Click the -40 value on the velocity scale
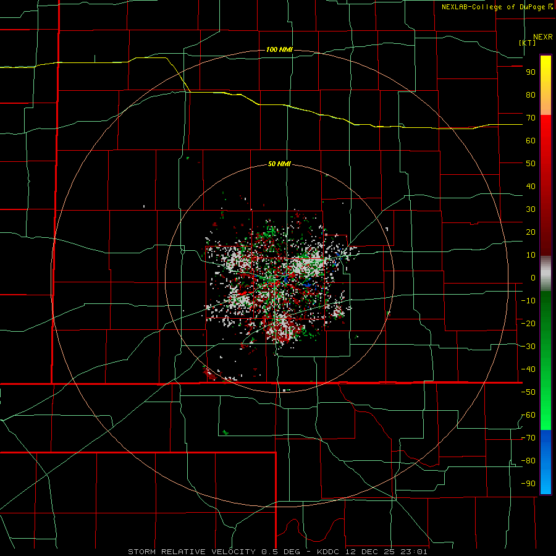The width and height of the screenshot is (556, 556). tap(528, 369)
